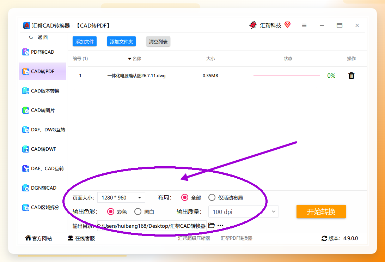Open the 汇帮超级压缩器 footer link
The height and width of the screenshot is (262, 385).
pos(194,238)
